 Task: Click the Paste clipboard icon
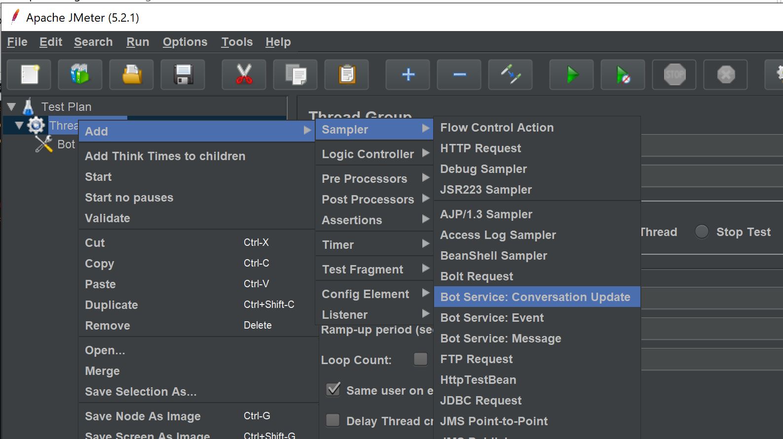point(347,75)
